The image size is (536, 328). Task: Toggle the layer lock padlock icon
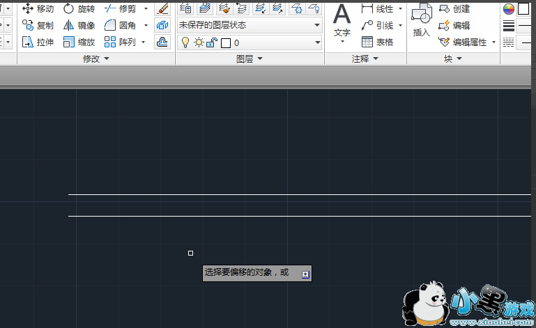211,42
